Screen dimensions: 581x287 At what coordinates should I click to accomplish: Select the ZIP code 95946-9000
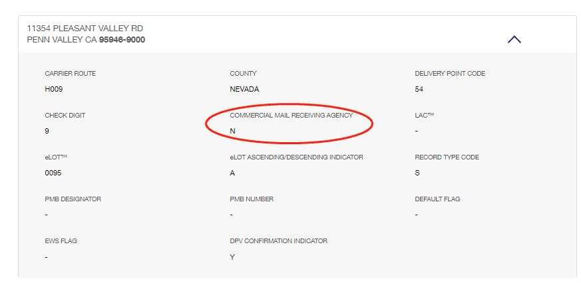[x=122, y=40]
